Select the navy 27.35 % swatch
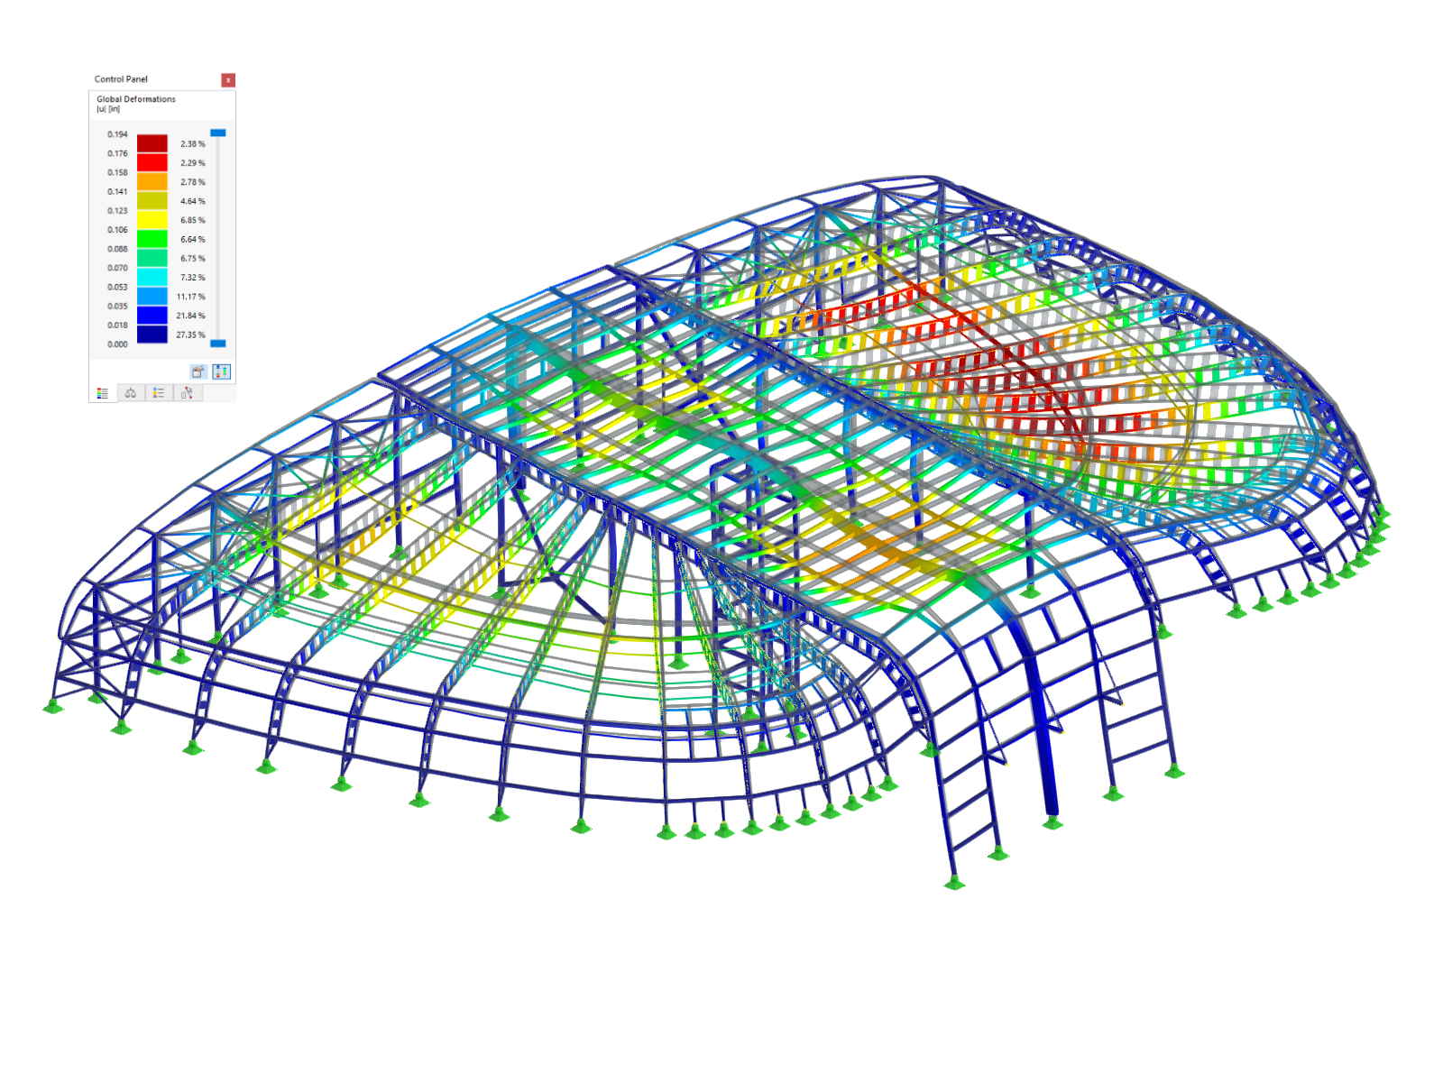 tap(152, 335)
